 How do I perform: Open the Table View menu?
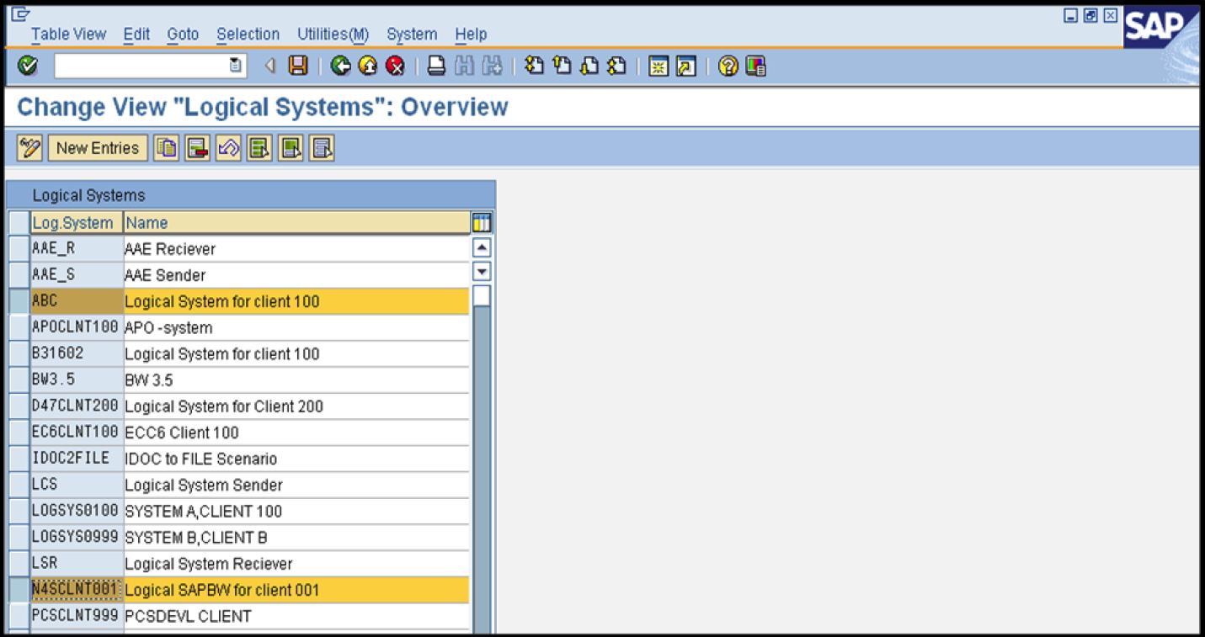pyautogui.click(x=67, y=35)
